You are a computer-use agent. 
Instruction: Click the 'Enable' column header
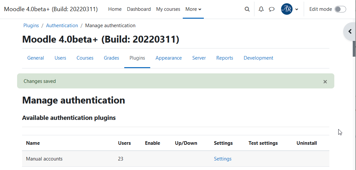coord(153,143)
